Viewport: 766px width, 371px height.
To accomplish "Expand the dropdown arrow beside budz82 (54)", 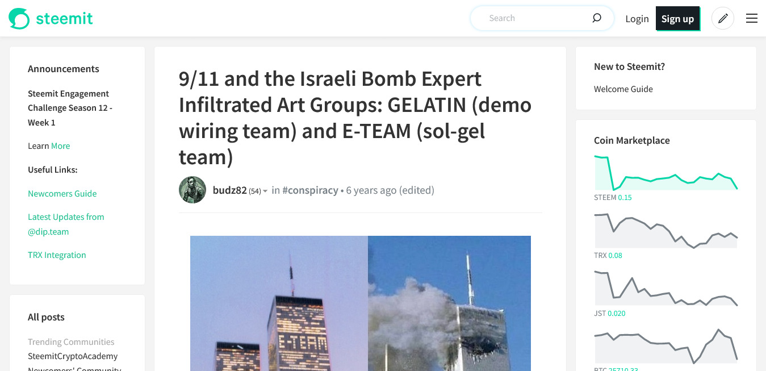I will (x=265, y=191).
